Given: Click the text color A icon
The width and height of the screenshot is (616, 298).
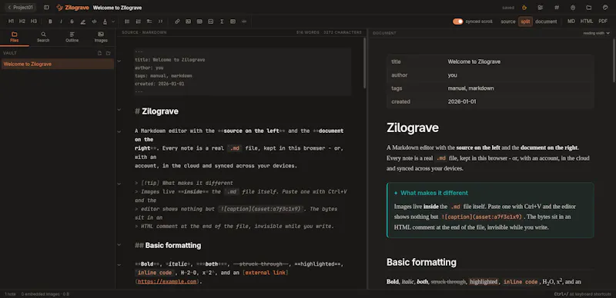Looking at the screenshot, I should coord(105,22).
